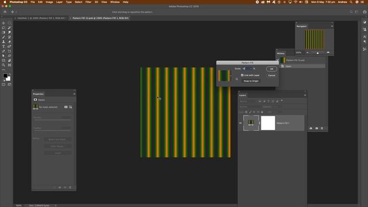The width and height of the screenshot is (368, 207).
Task: Change screen mode icon in toolbar
Action: coord(9,85)
